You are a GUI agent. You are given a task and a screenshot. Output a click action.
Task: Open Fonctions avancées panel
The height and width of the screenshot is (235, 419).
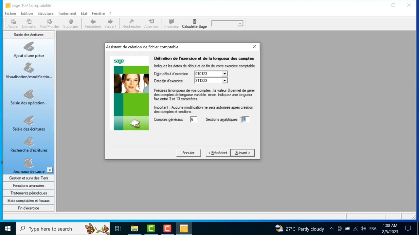28,185
